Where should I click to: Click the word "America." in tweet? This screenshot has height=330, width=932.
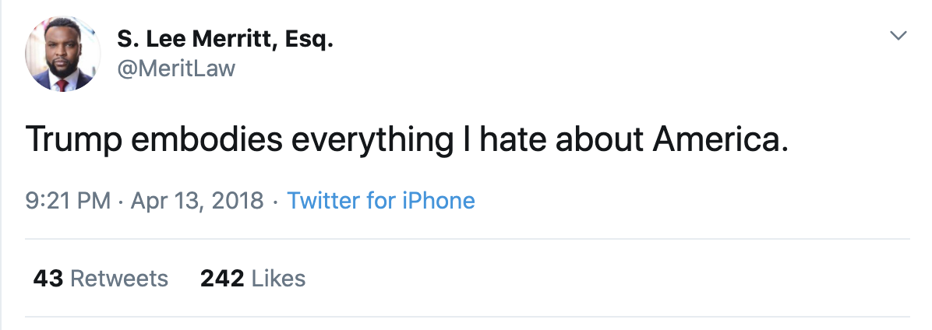[720, 139]
